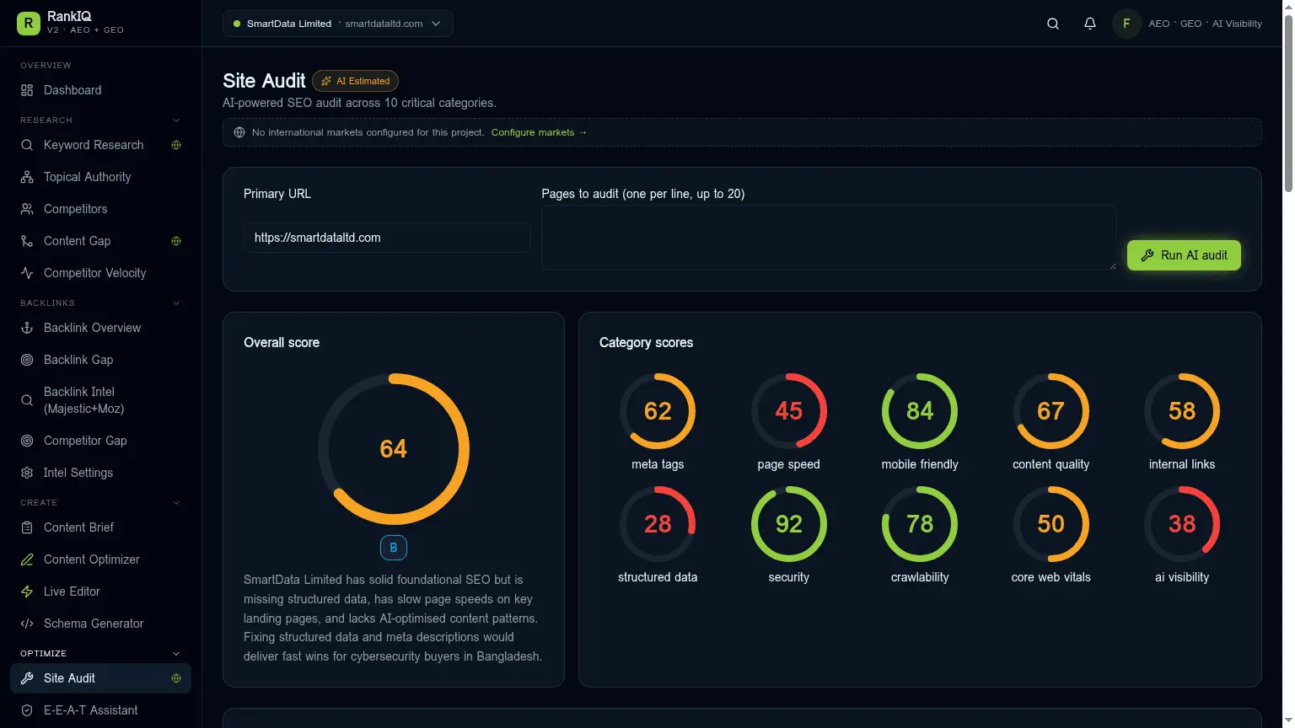This screenshot has height=728, width=1295.
Task: Click the globe badge beside Content Gap
Action: pyautogui.click(x=176, y=241)
